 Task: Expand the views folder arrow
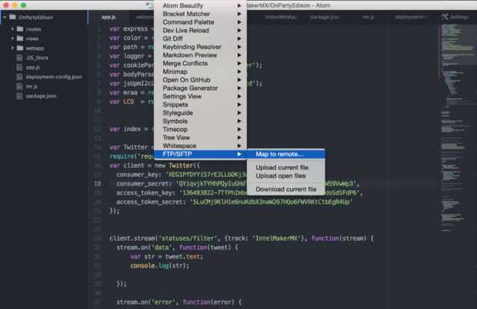coord(13,38)
